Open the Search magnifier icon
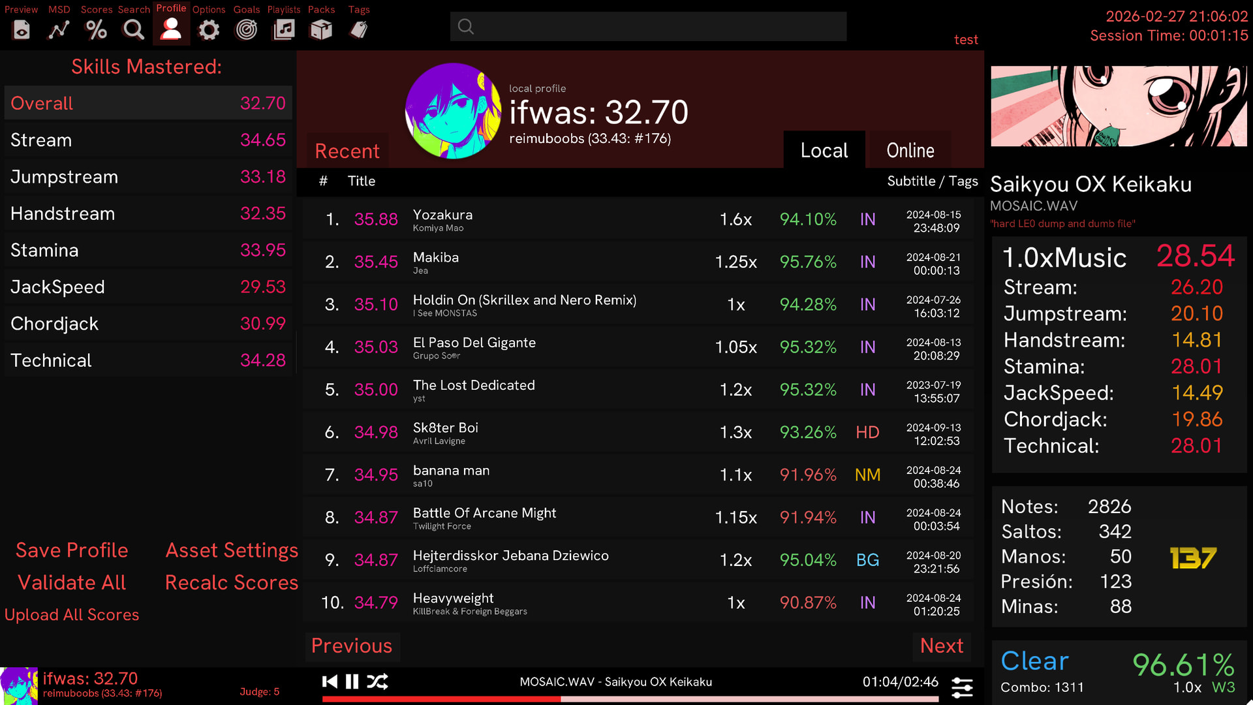Screen dimensions: 1253x705 (134, 29)
